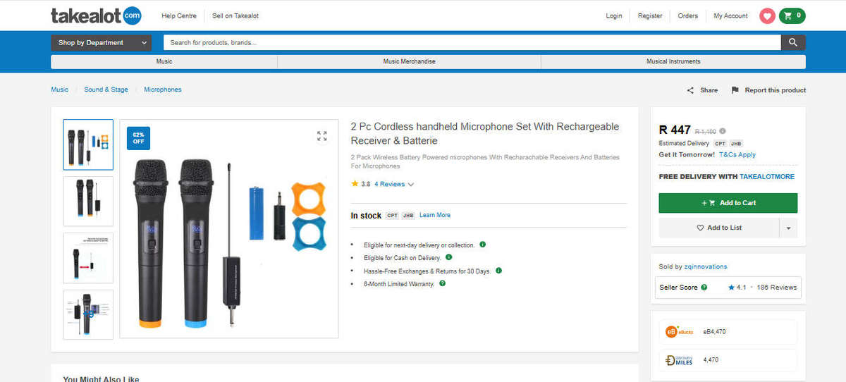846x382 pixels.
Task: Go to Sound & Stage breadcrumb
Action: (106, 90)
